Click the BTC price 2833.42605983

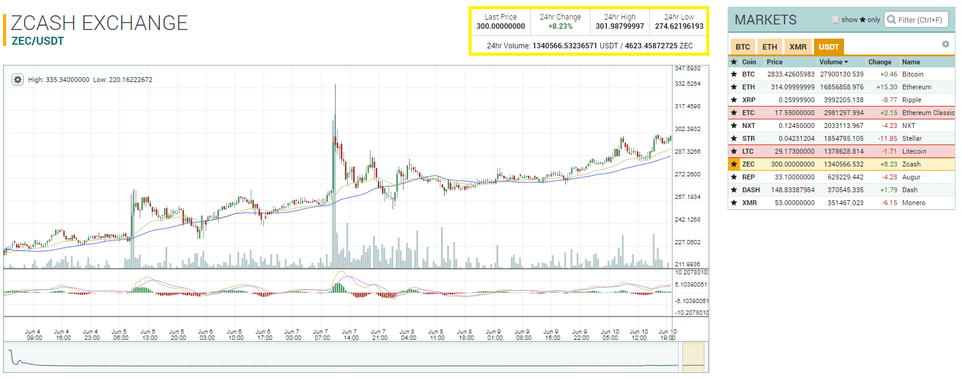pos(791,74)
